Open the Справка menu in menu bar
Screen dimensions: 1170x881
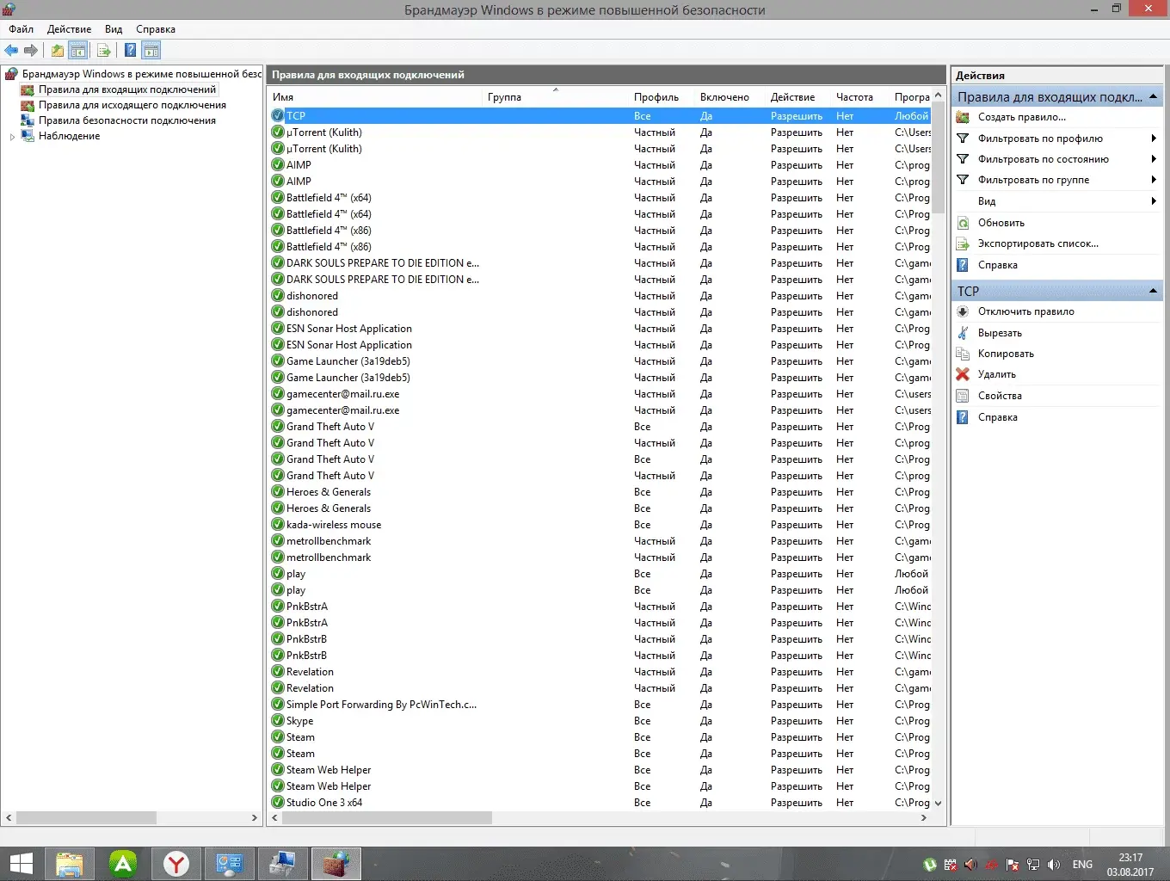[x=156, y=29]
